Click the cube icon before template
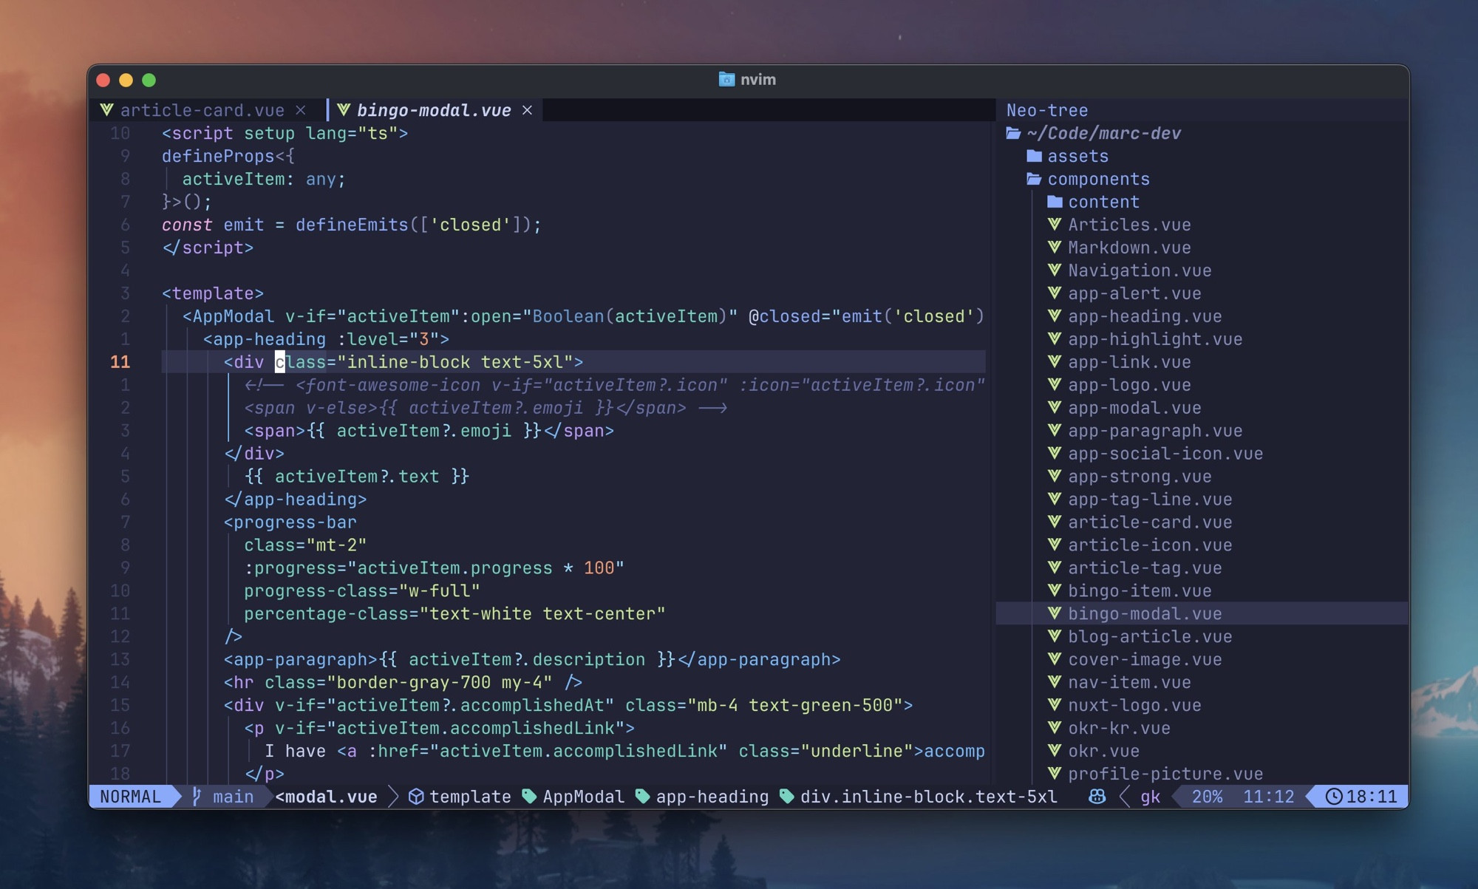The image size is (1478, 889). tap(416, 797)
